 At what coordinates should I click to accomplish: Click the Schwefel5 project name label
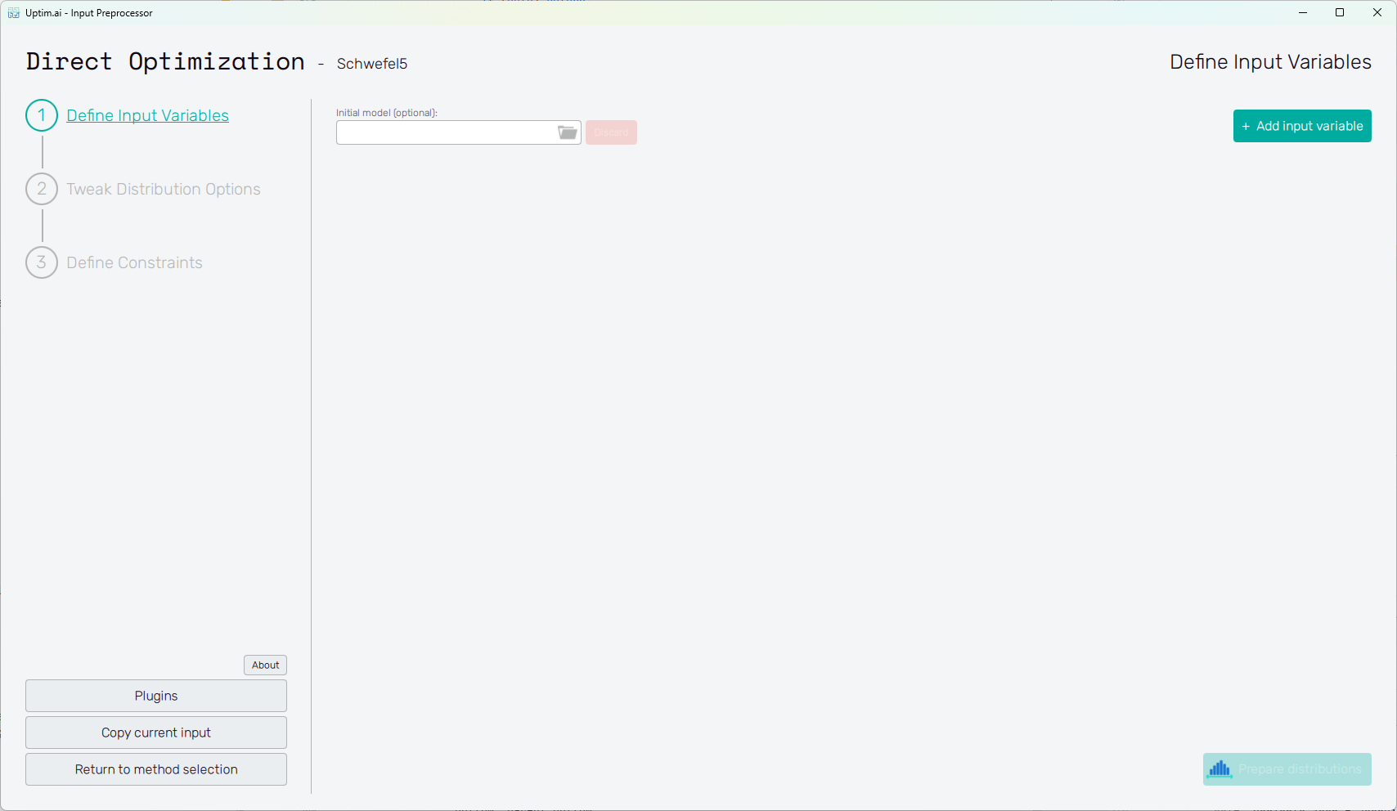pyautogui.click(x=372, y=64)
